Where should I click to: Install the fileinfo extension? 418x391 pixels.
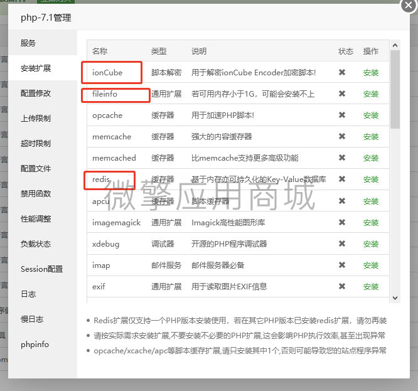(x=371, y=94)
